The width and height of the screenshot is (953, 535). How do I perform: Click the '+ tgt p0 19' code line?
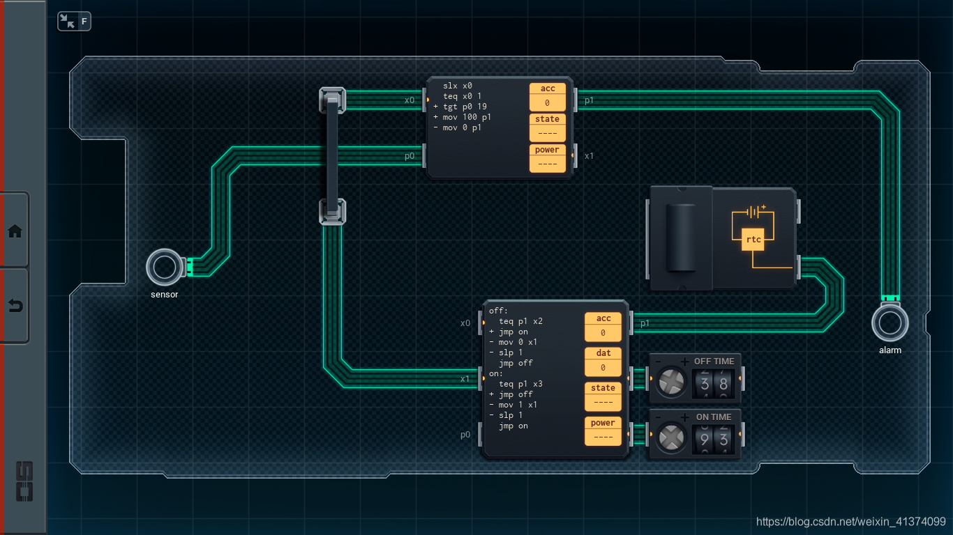point(460,107)
